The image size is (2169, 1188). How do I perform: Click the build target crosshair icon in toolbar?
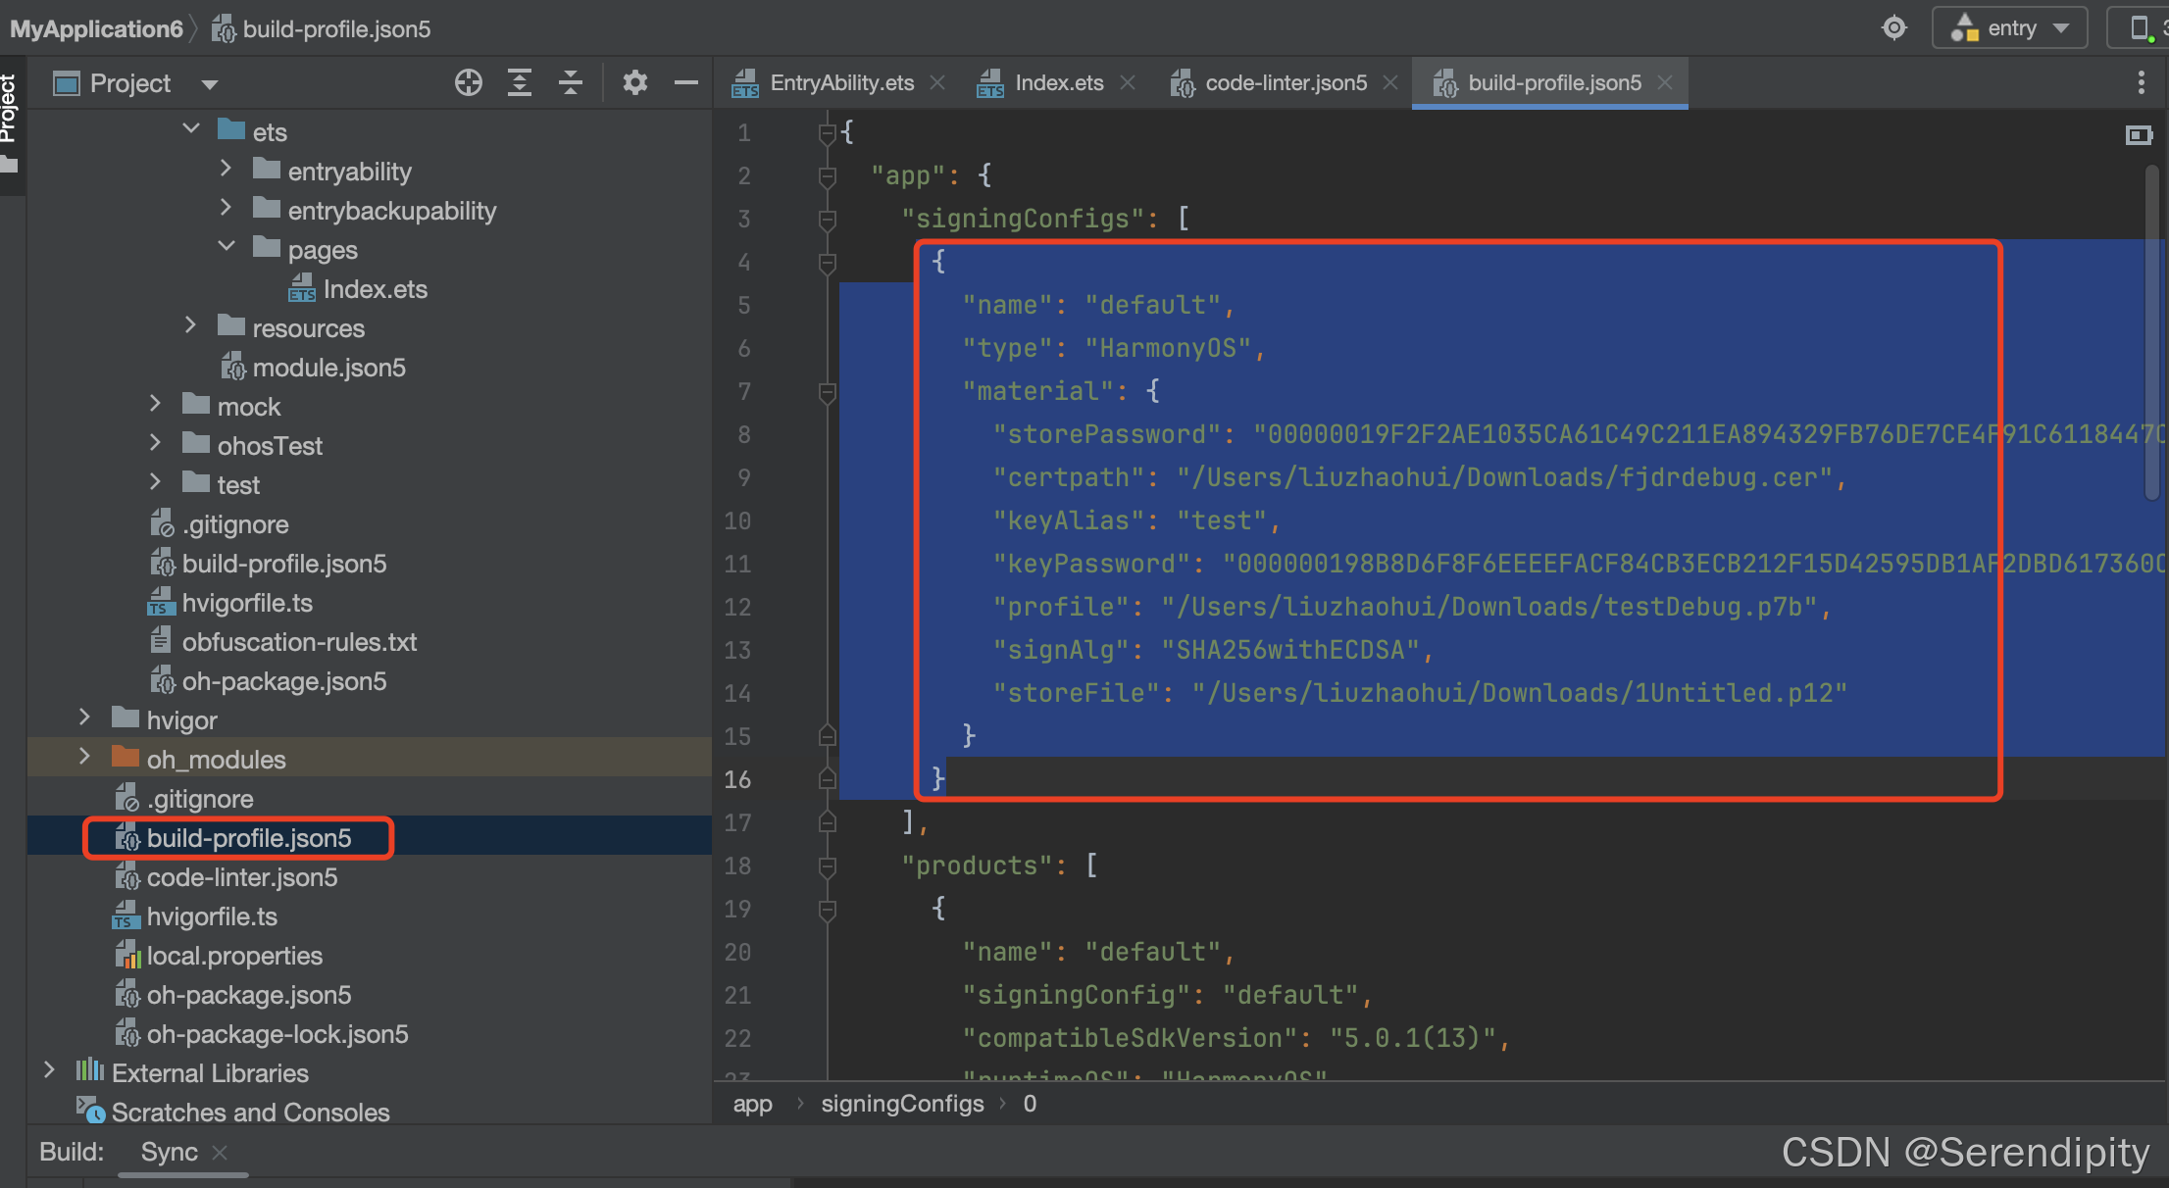click(x=1894, y=28)
